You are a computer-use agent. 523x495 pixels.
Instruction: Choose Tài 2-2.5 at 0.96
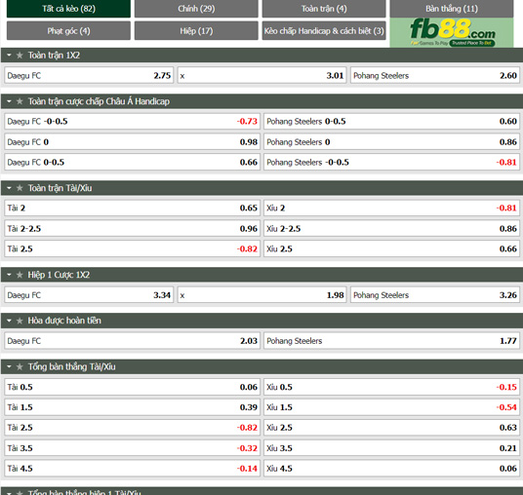click(x=132, y=229)
